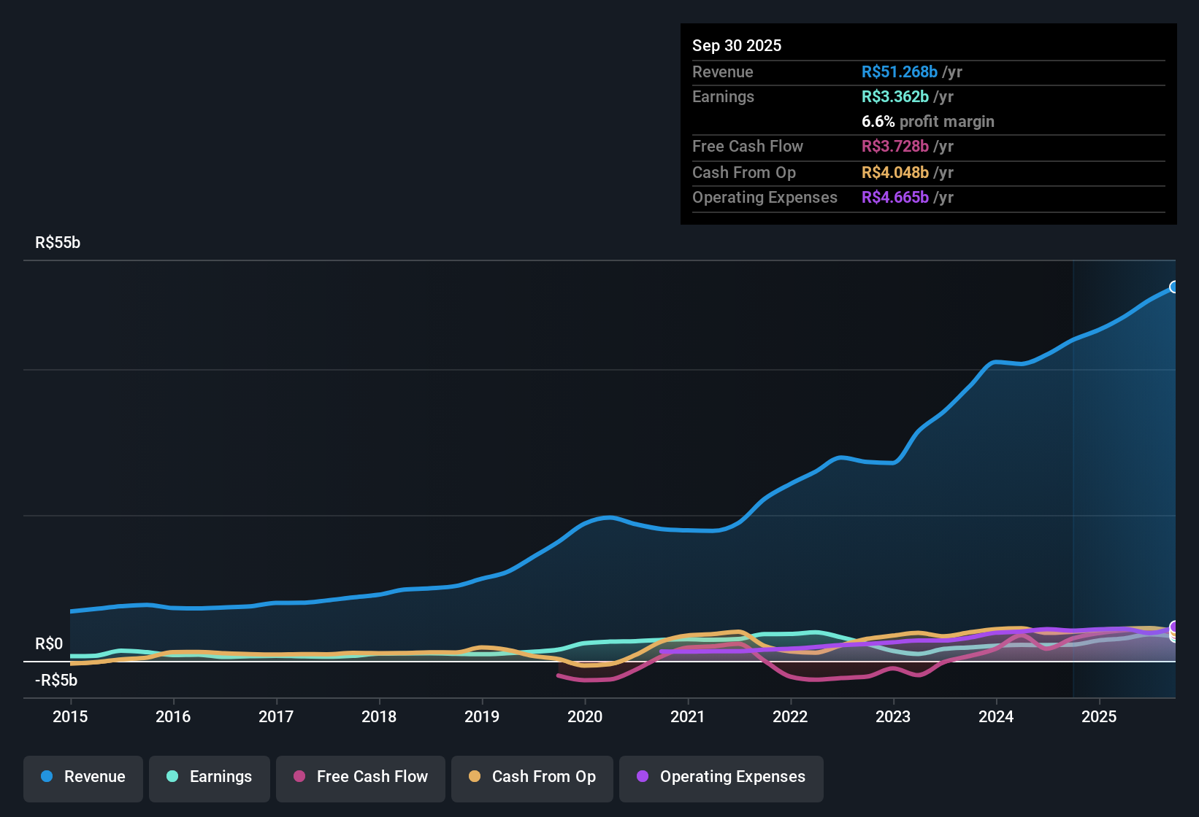
Task: Toggle the Free Cash Flow series off
Action: (x=360, y=777)
